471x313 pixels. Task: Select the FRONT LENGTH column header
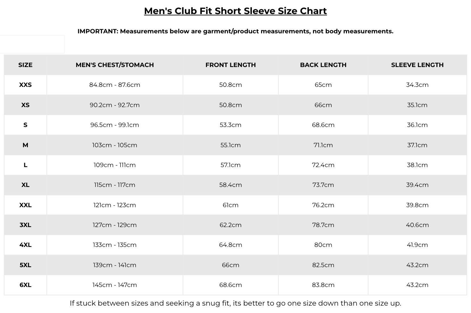231,65
